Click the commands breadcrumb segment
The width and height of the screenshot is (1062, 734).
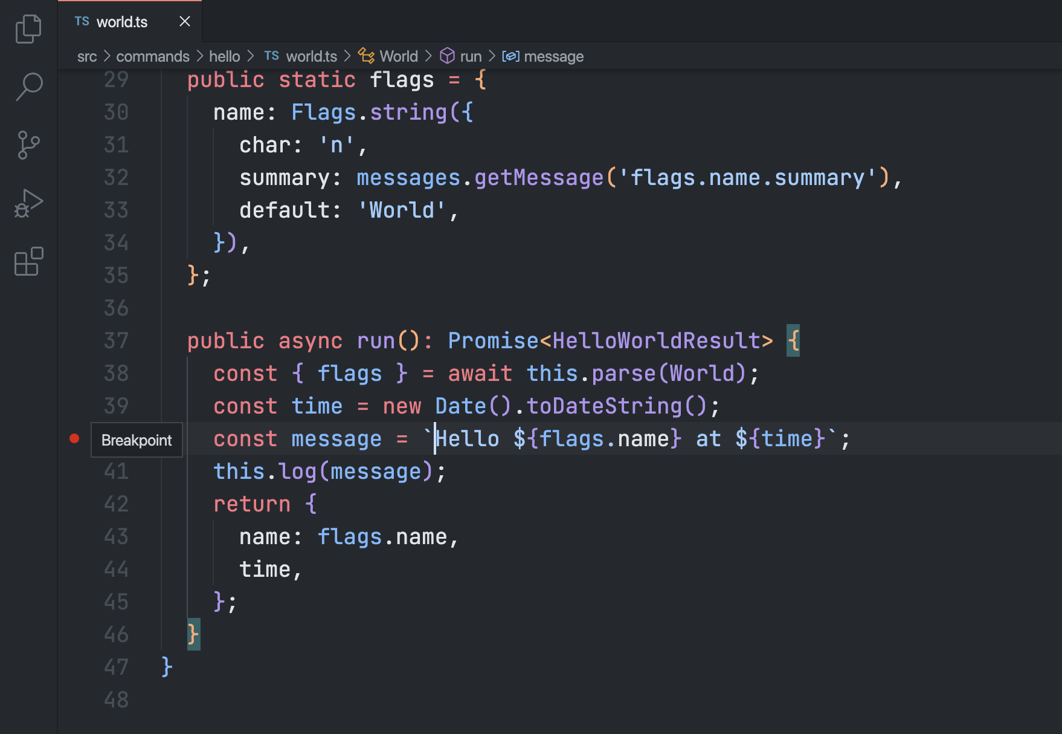(x=153, y=57)
